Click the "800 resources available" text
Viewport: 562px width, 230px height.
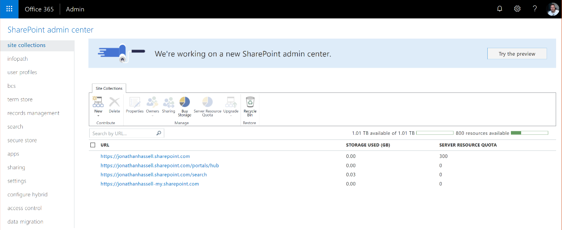[x=483, y=133]
